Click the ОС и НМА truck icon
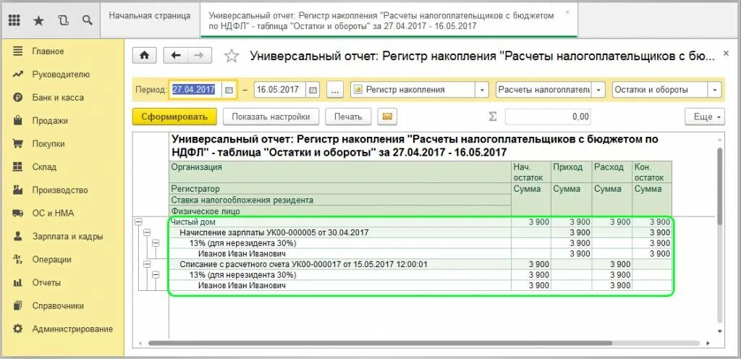Viewport: 741px width, 359px height. pyautogui.click(x=18, y=213)
